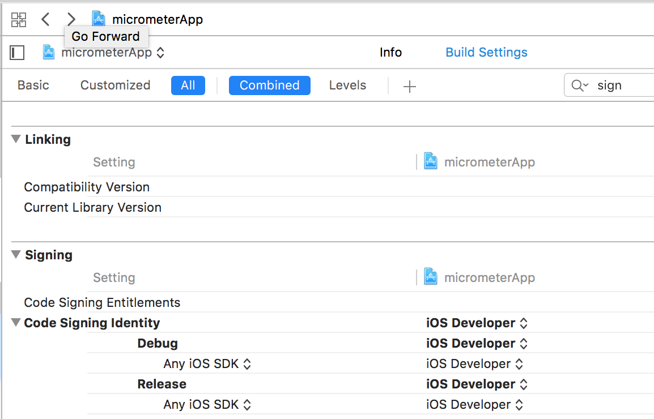The image size is (654, 419).
Task: Open the Info tab
Action: (x=390, y=53)
